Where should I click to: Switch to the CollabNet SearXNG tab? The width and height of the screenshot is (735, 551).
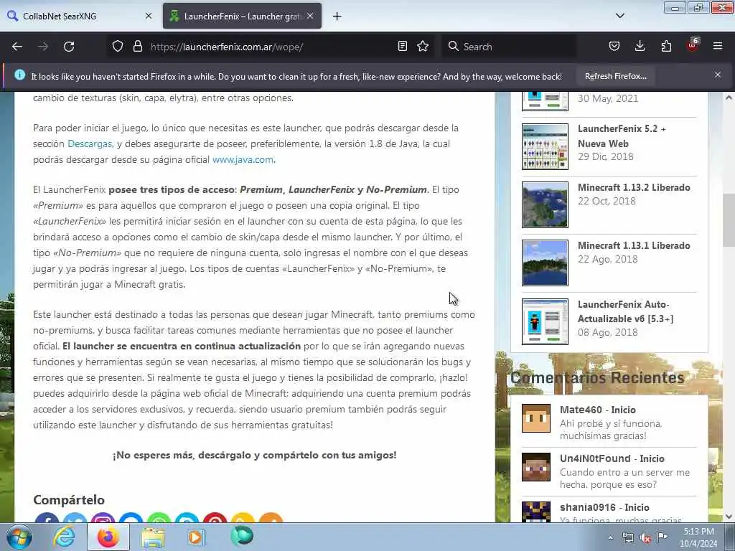(80, 16)
